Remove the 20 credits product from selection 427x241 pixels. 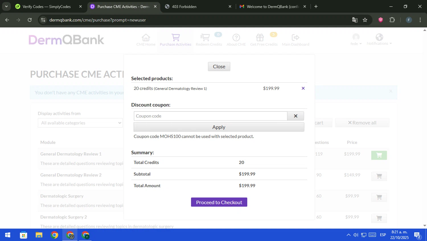[x=303, y=88]
